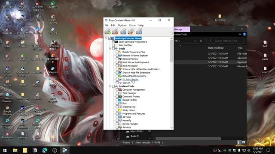Click the Restart Windows Explorer globe icon
The width and height of the screenshot is (275, 154).
tap(120, 55)
